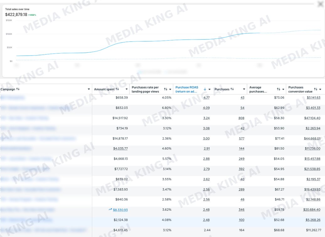This screenshot has width=325, height=237.
Task: Click amount spent $4,613.45
Action: [121, 230]
